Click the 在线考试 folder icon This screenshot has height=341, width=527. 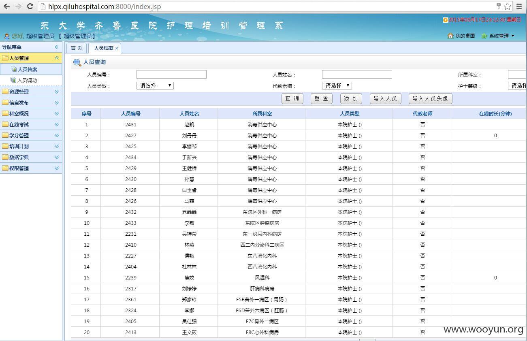5,124
